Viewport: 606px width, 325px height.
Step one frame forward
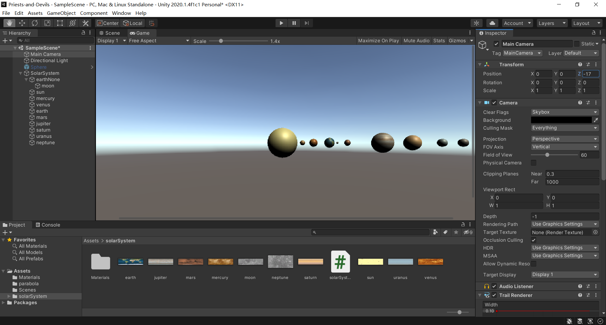[x=306, y=23]
